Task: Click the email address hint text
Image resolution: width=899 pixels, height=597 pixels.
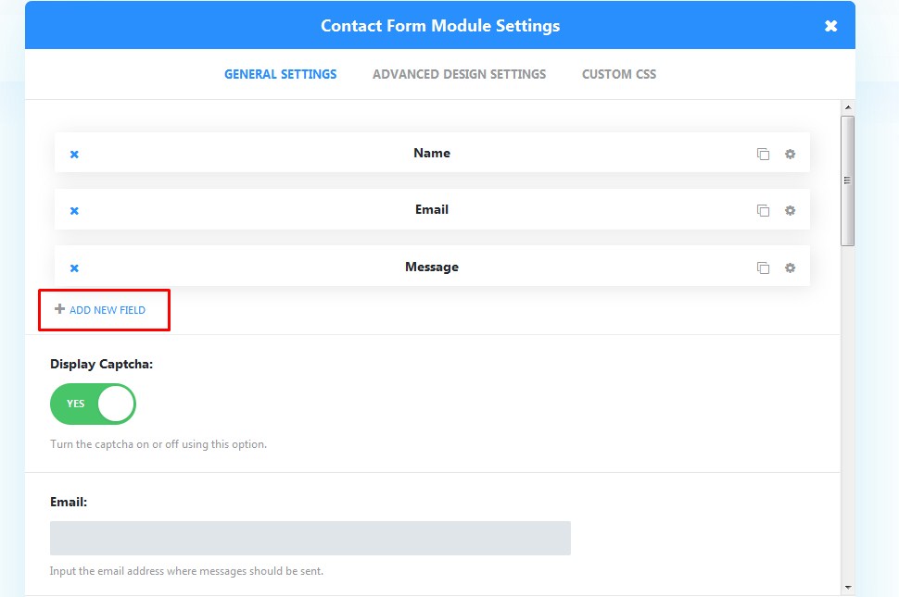Action: coord(186,571)
